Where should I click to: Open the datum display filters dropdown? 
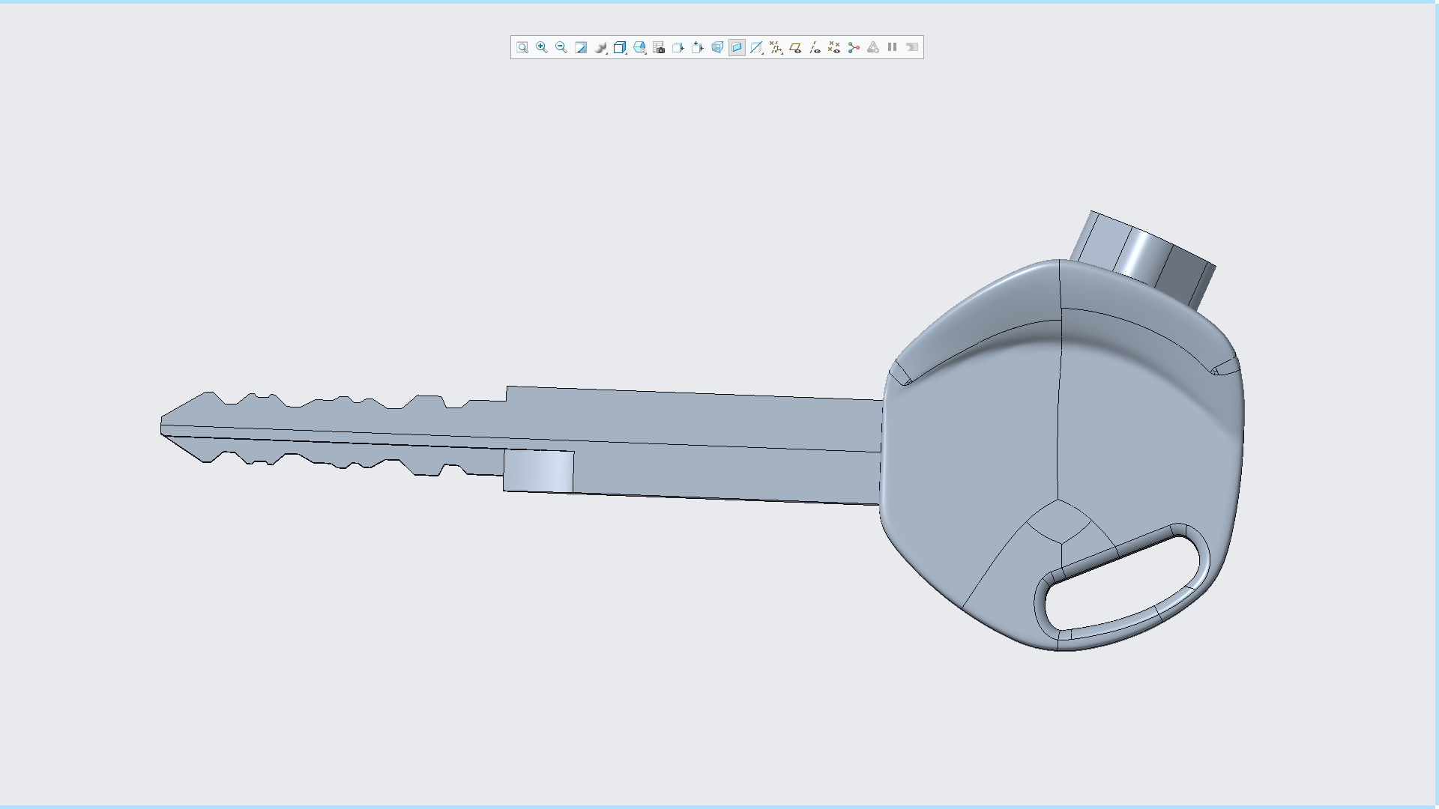(x=776, y=47)
